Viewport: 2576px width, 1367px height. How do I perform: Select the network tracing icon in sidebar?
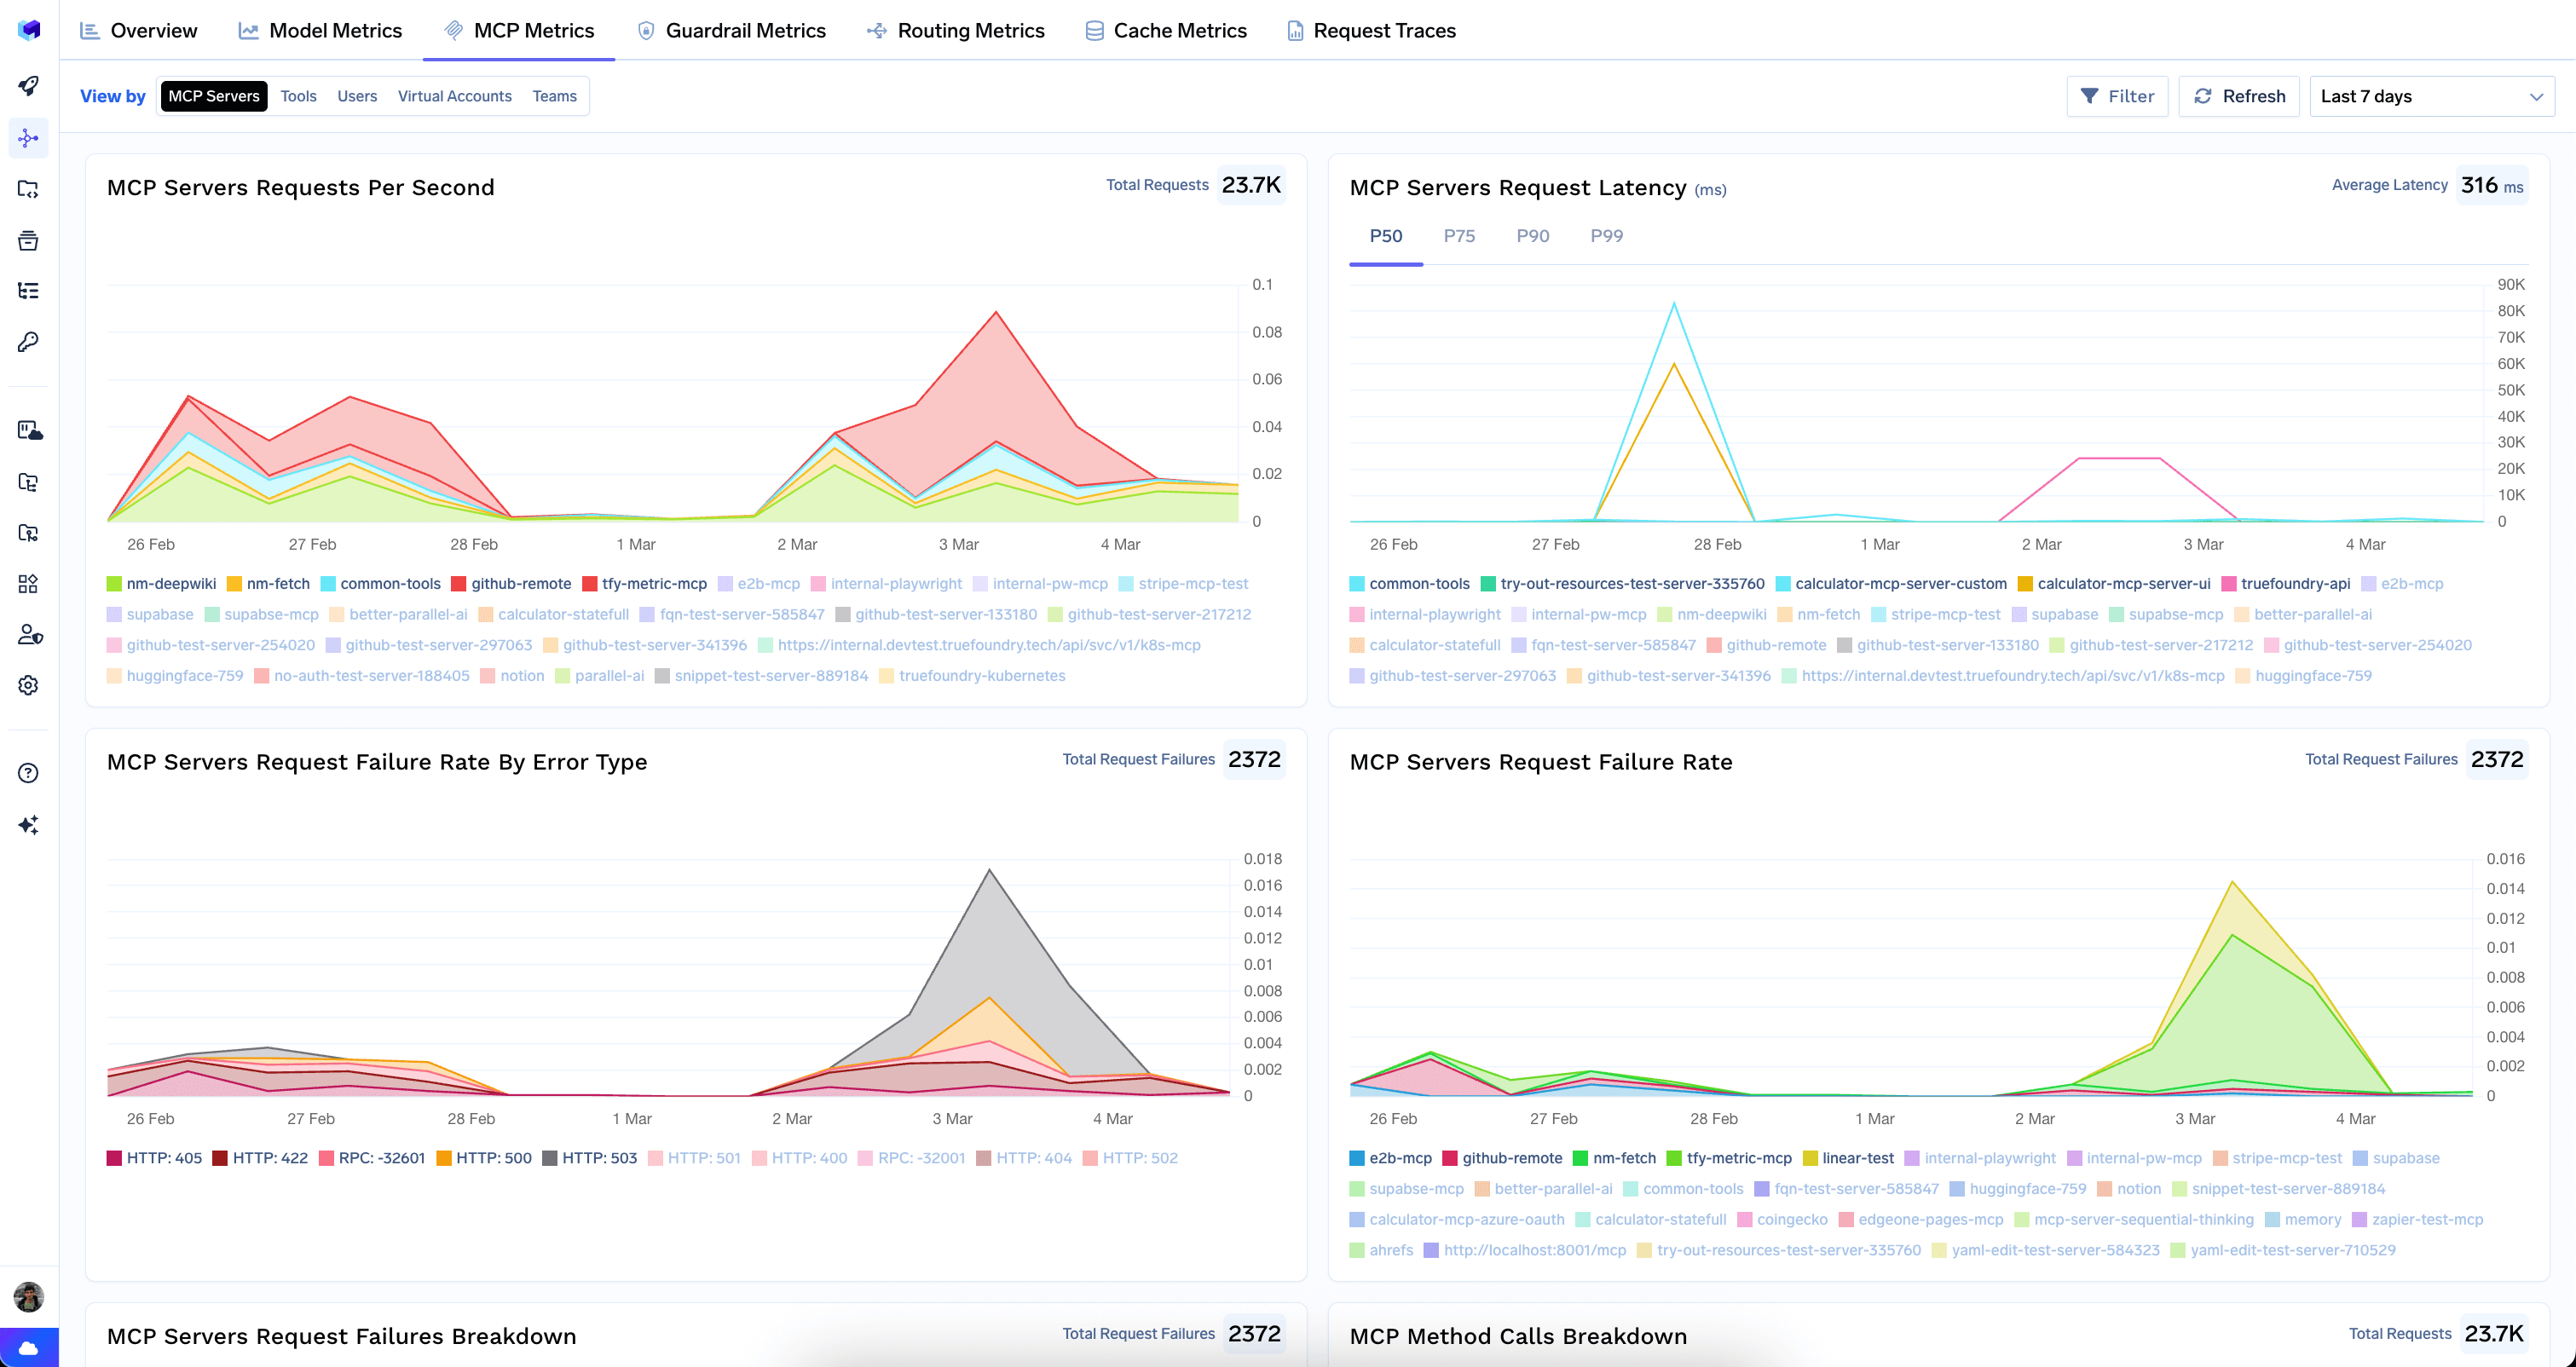point(28,138)
